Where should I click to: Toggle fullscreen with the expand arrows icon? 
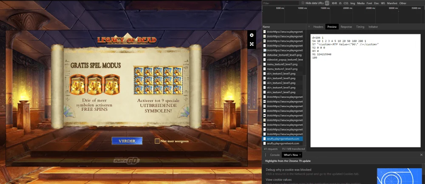pyautogui.click(x=252, y=44)
